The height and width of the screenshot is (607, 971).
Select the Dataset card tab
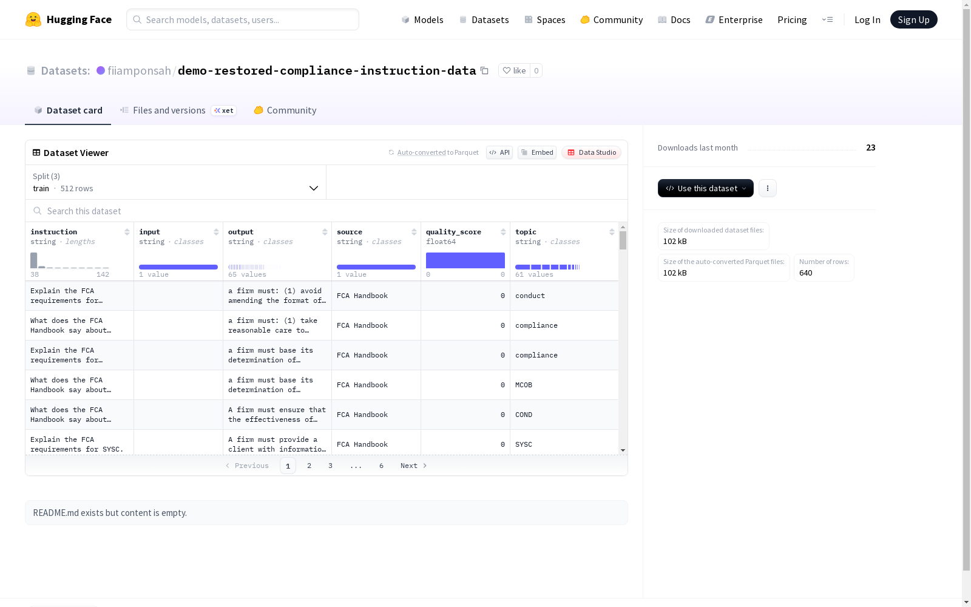pos(68,110)
